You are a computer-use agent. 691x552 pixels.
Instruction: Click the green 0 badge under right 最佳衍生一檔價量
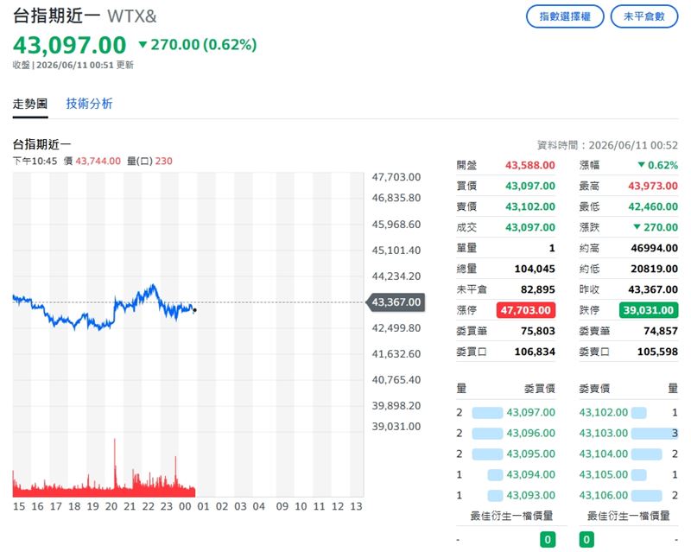coord(586,540)
